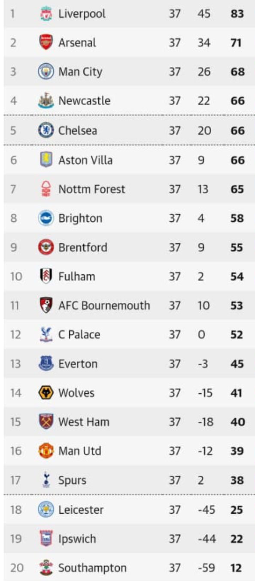Click the Liverpool club crest
Viewport: 255px width, 581px height.
coord(46,14)
